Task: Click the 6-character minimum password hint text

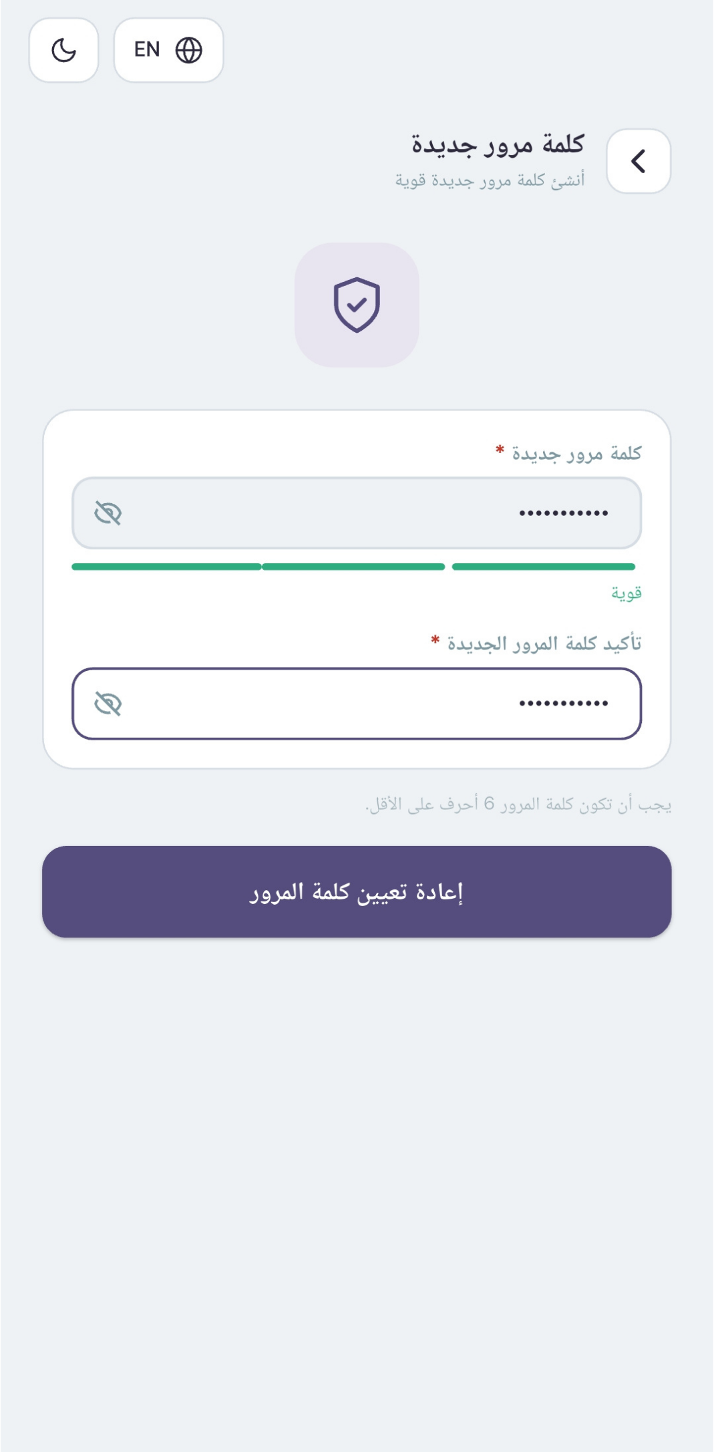Action: pos(518,804)
